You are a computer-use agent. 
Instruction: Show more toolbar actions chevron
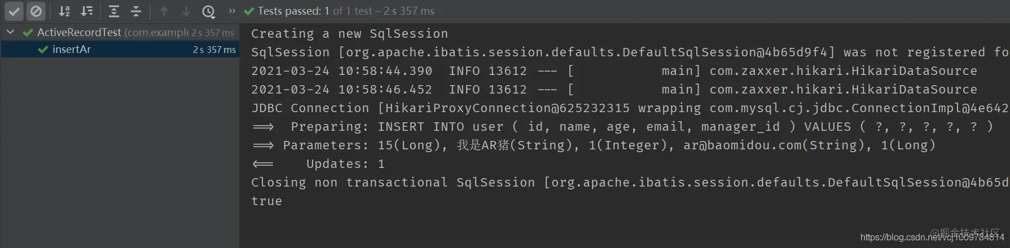[232, 11]
